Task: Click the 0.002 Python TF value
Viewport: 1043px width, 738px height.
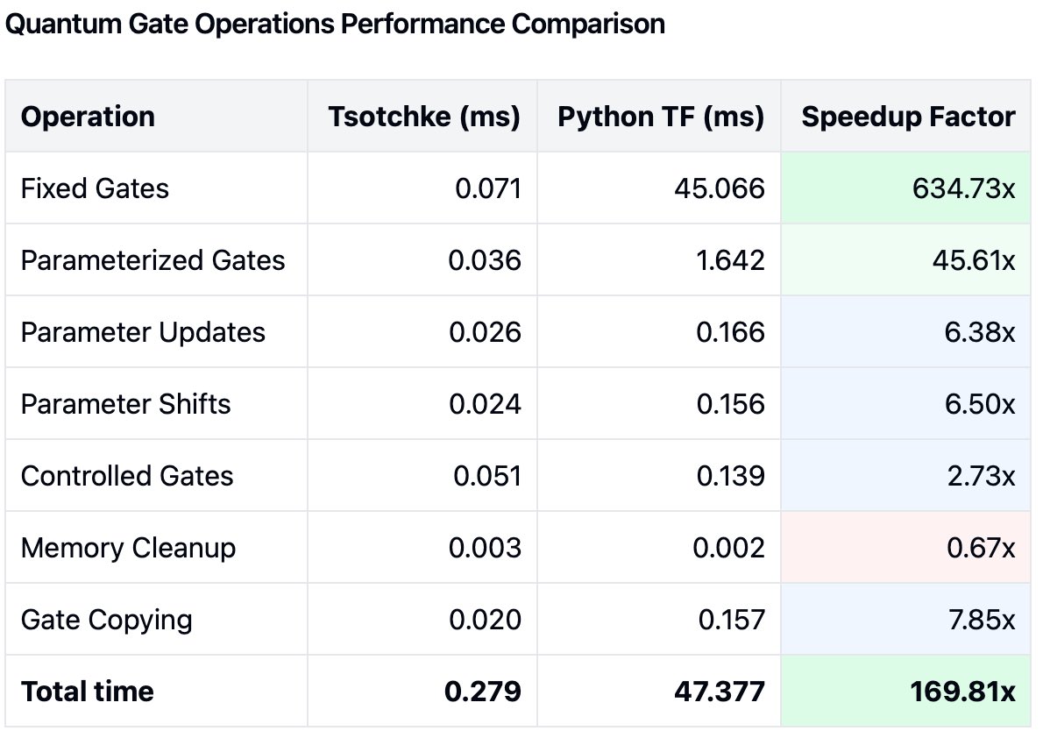Action: coord(728,548)
